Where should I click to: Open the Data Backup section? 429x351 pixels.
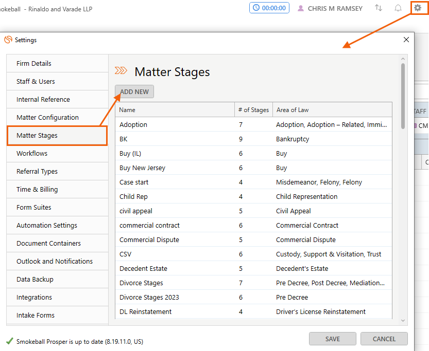tap(58, 280)
